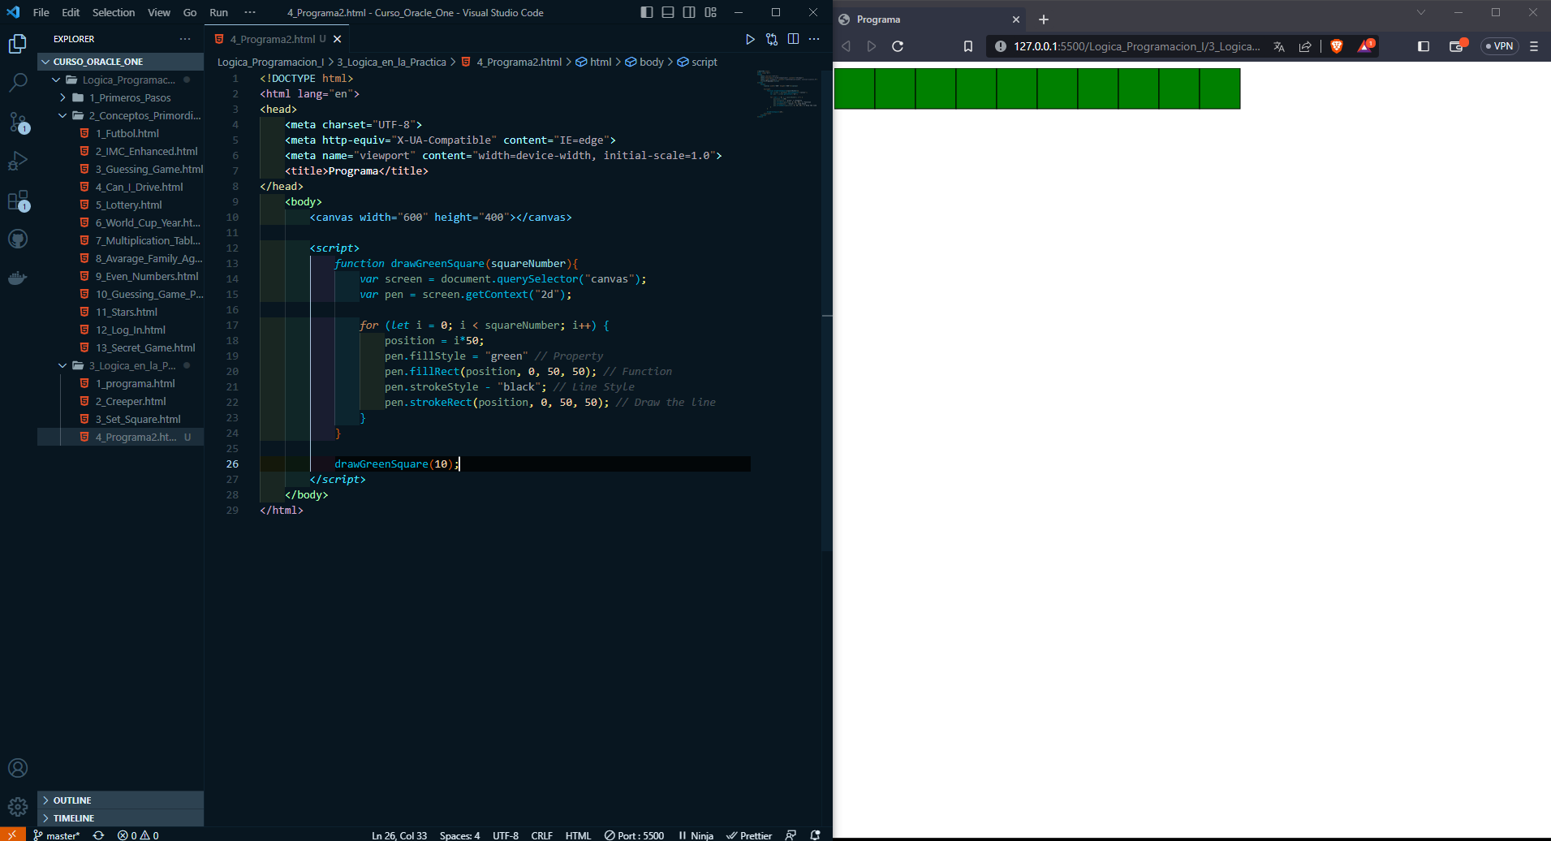The width and height of the screenshot is (1551, 841).
Task: Open errors and warnings count in status bar
Action: (138, 835)
